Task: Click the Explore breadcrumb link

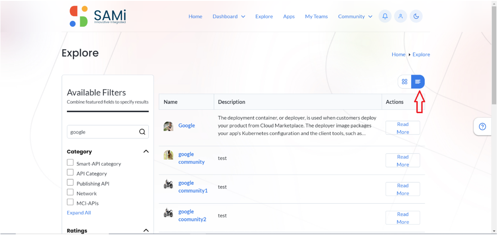Action: click(421, 55)
